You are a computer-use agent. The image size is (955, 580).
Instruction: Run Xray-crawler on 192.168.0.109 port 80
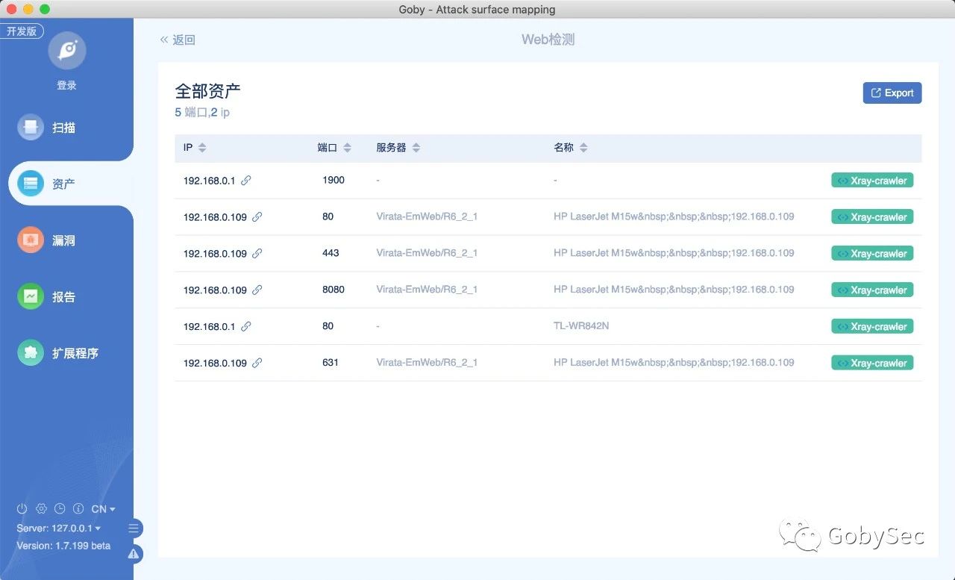pos(872,217)
